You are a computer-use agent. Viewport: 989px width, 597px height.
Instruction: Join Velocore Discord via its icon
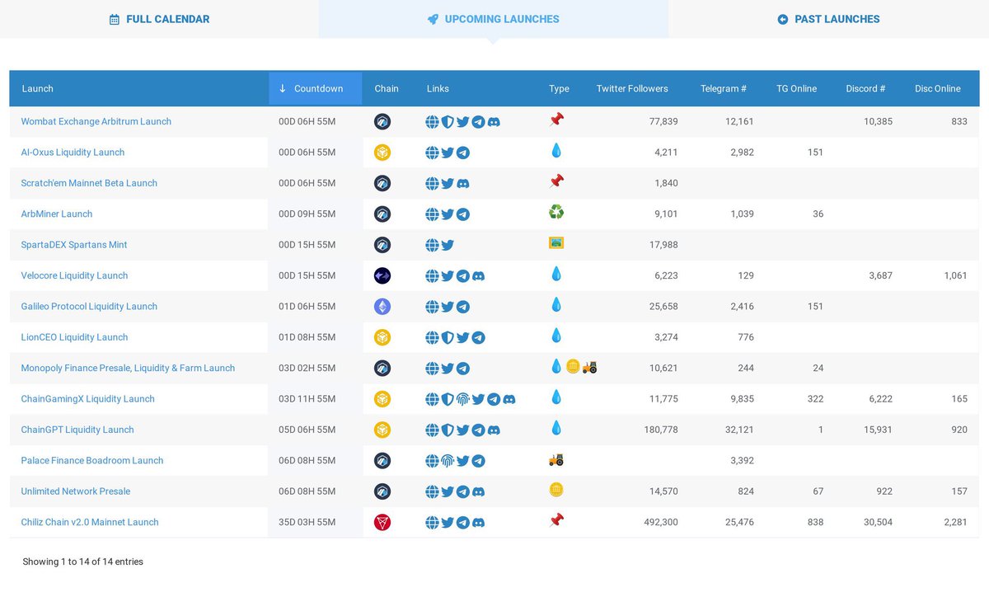click(478, 275)
